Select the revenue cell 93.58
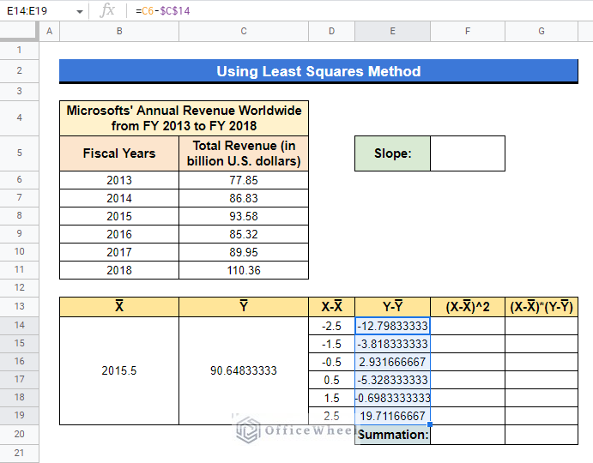Screen dimensions: 593x463 [244, 216]
